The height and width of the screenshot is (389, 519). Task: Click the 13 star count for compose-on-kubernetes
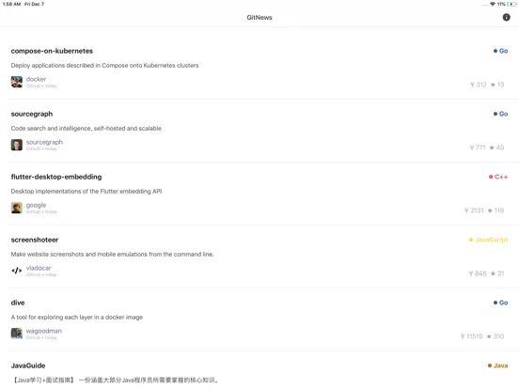[x=497, y=85]
